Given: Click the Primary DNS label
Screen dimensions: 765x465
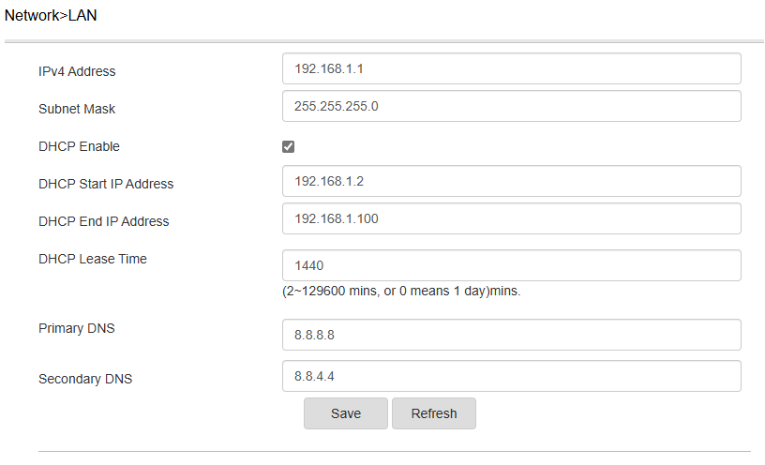Looking at the screenshot, I should coord(77,328).
